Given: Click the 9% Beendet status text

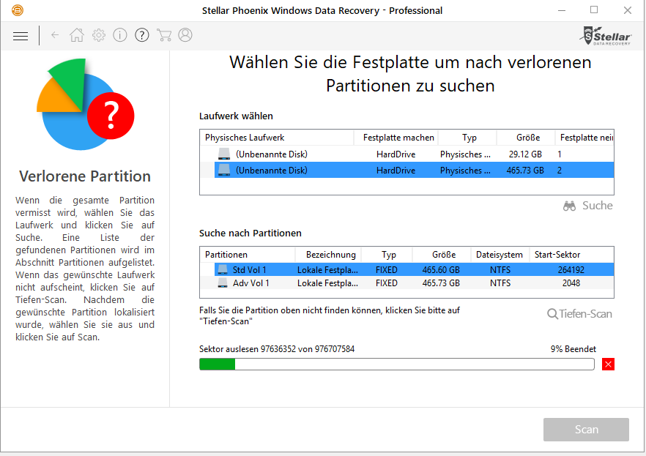Looking at the screenshot, I should pyautogui.click(x=573, y=349).
